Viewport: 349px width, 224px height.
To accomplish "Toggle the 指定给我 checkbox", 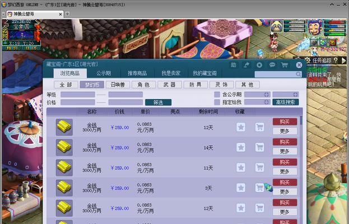I will tap(217, 102).
